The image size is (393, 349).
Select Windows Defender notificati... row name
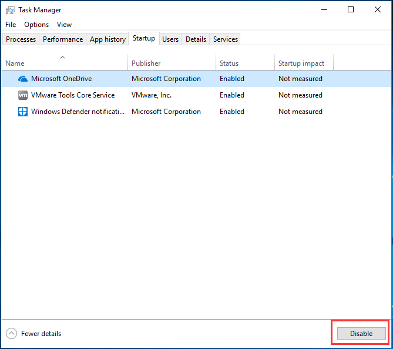78,112
